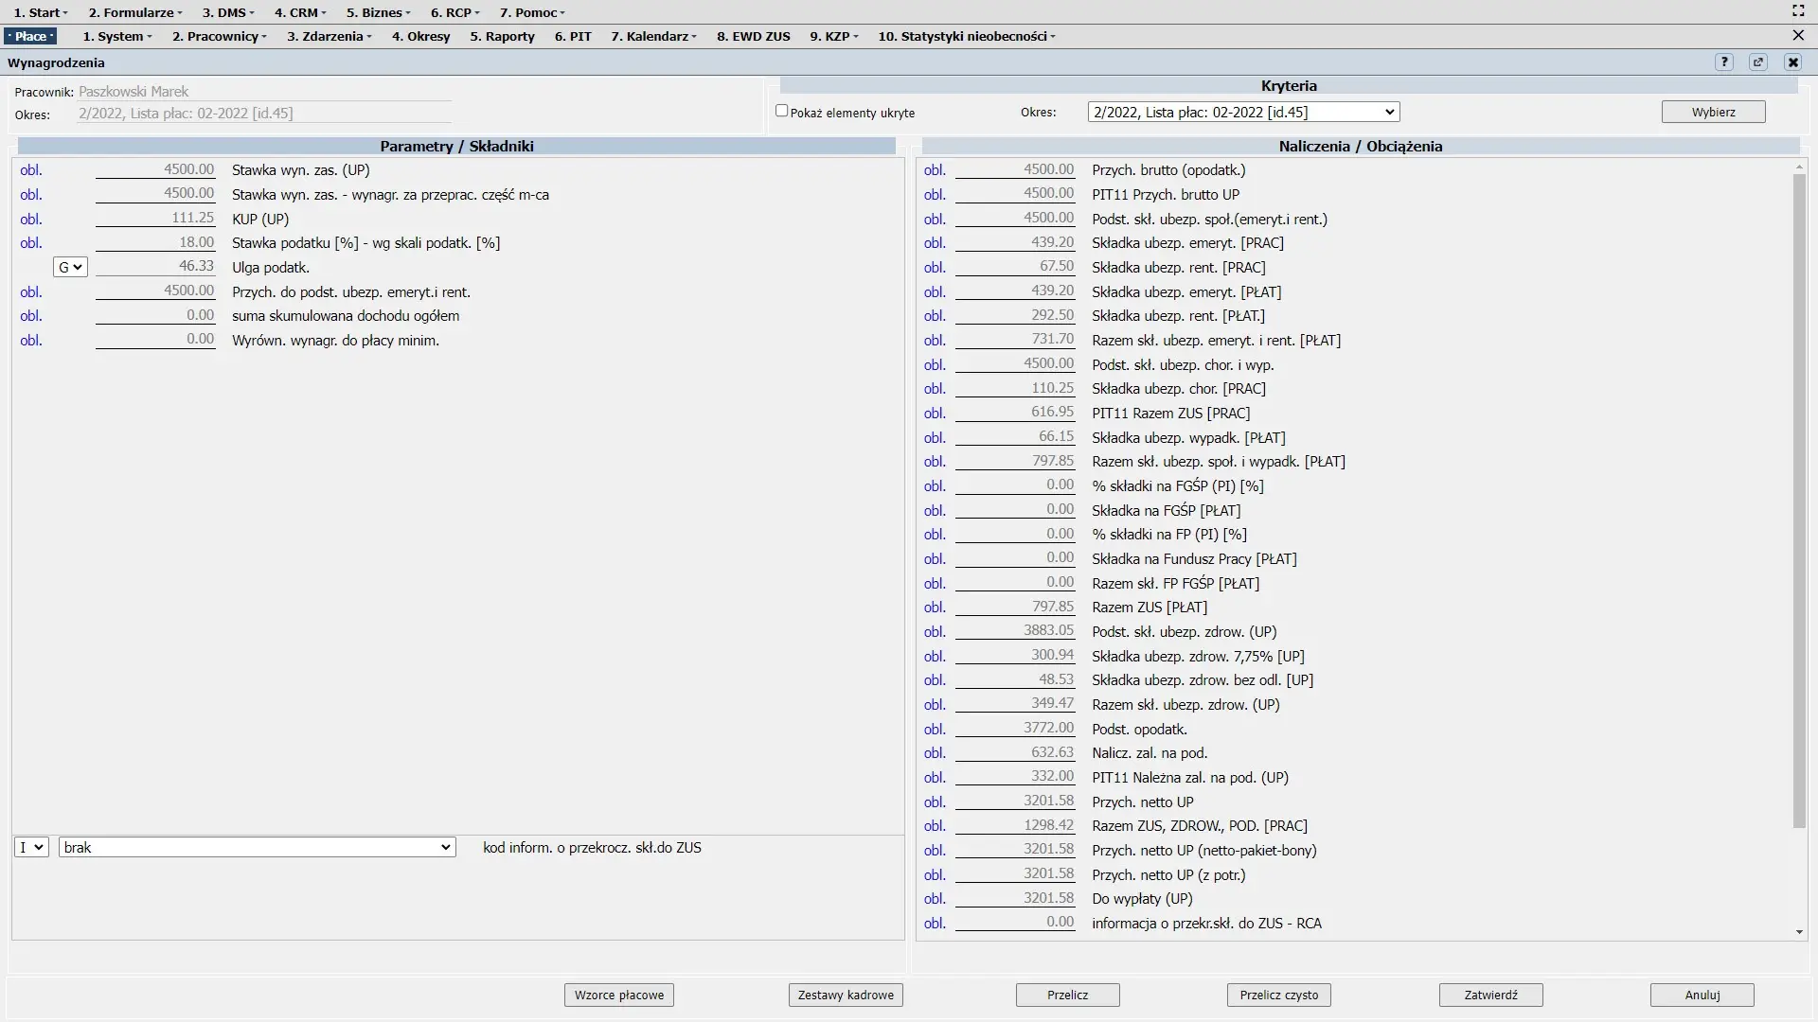Open the Raporty menu item
Viewport: 1818px width, 1022px height.
click(502, 36)
